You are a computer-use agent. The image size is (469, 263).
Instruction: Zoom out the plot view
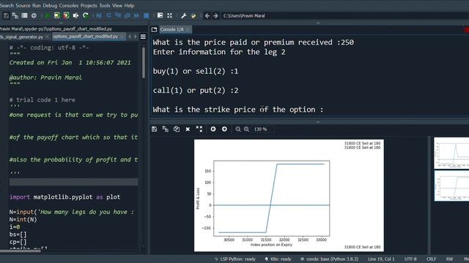coord(237,129)
